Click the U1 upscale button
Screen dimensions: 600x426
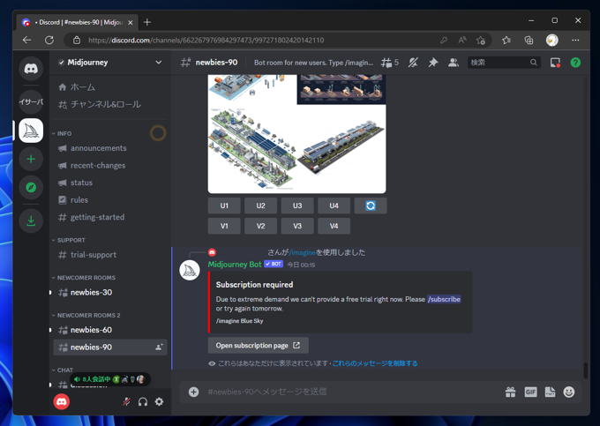224,206
